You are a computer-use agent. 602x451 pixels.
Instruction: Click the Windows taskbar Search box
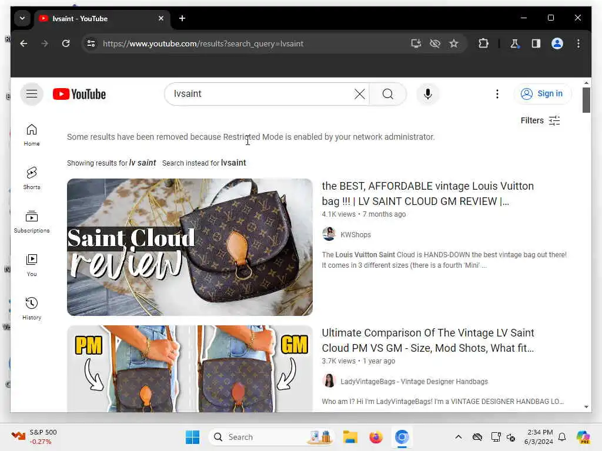click(x=272, y=437)
